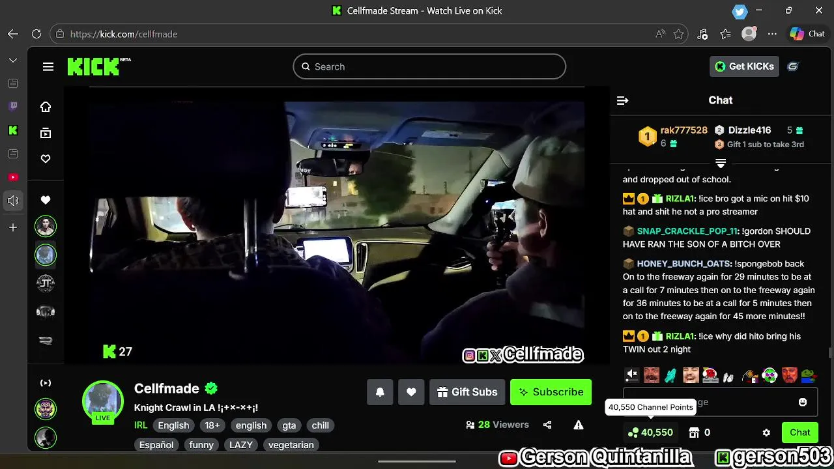Open Read aloud icon in address bar

click(x=661, y=34)
